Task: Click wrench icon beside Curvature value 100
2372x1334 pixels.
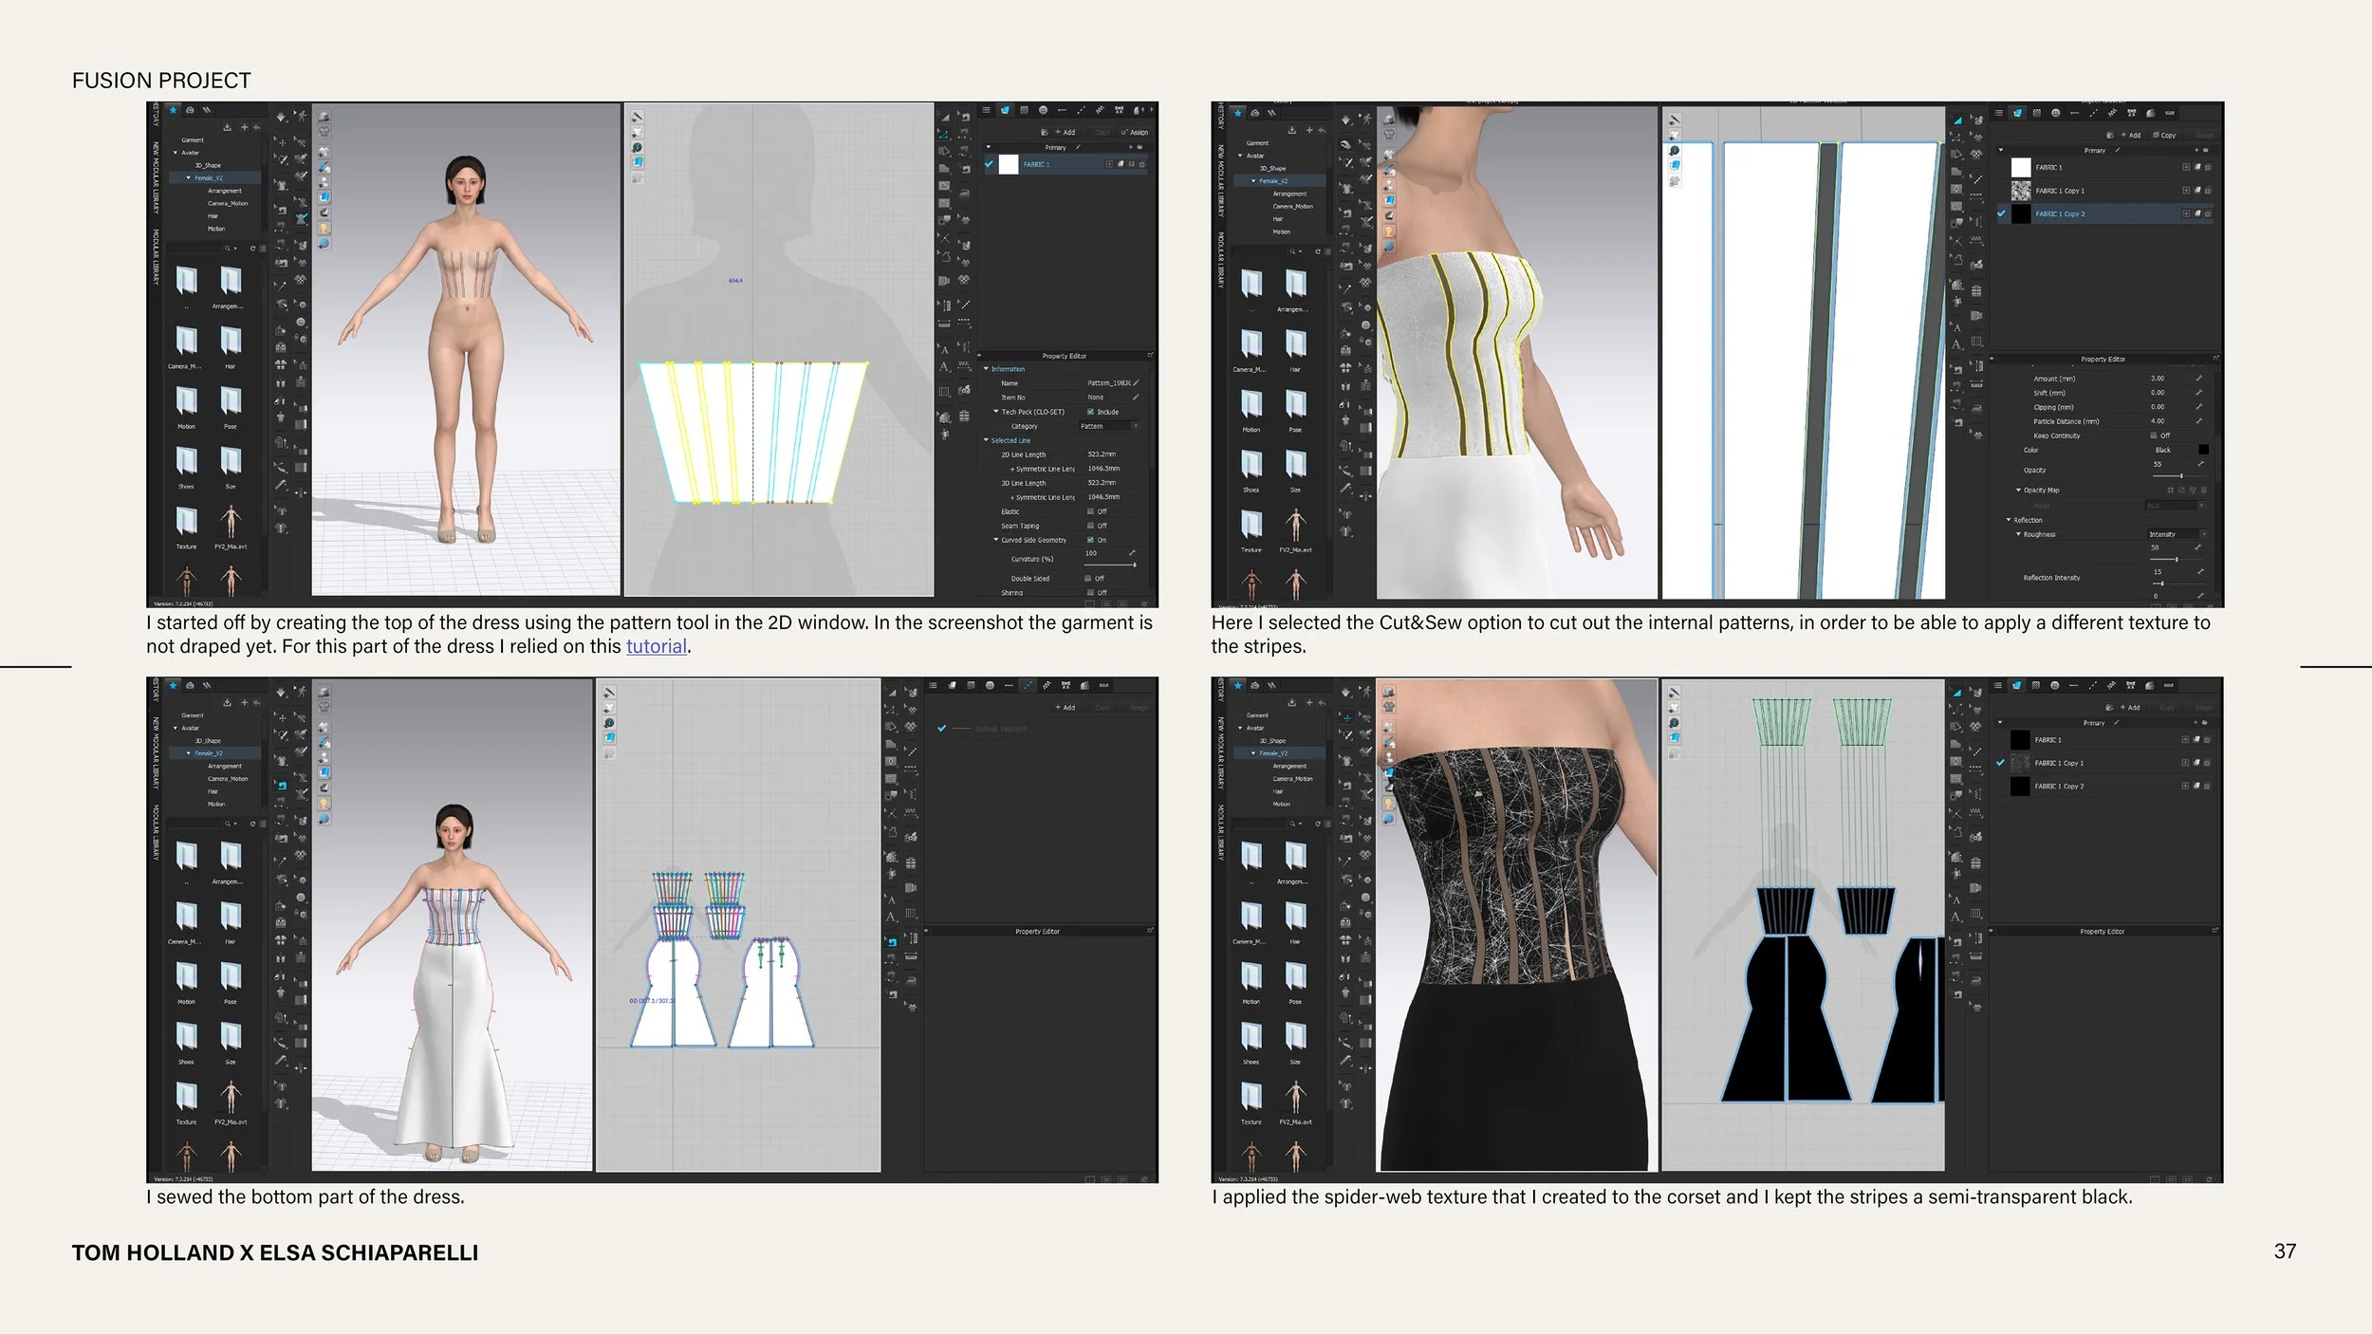Action: point(1132,553)
